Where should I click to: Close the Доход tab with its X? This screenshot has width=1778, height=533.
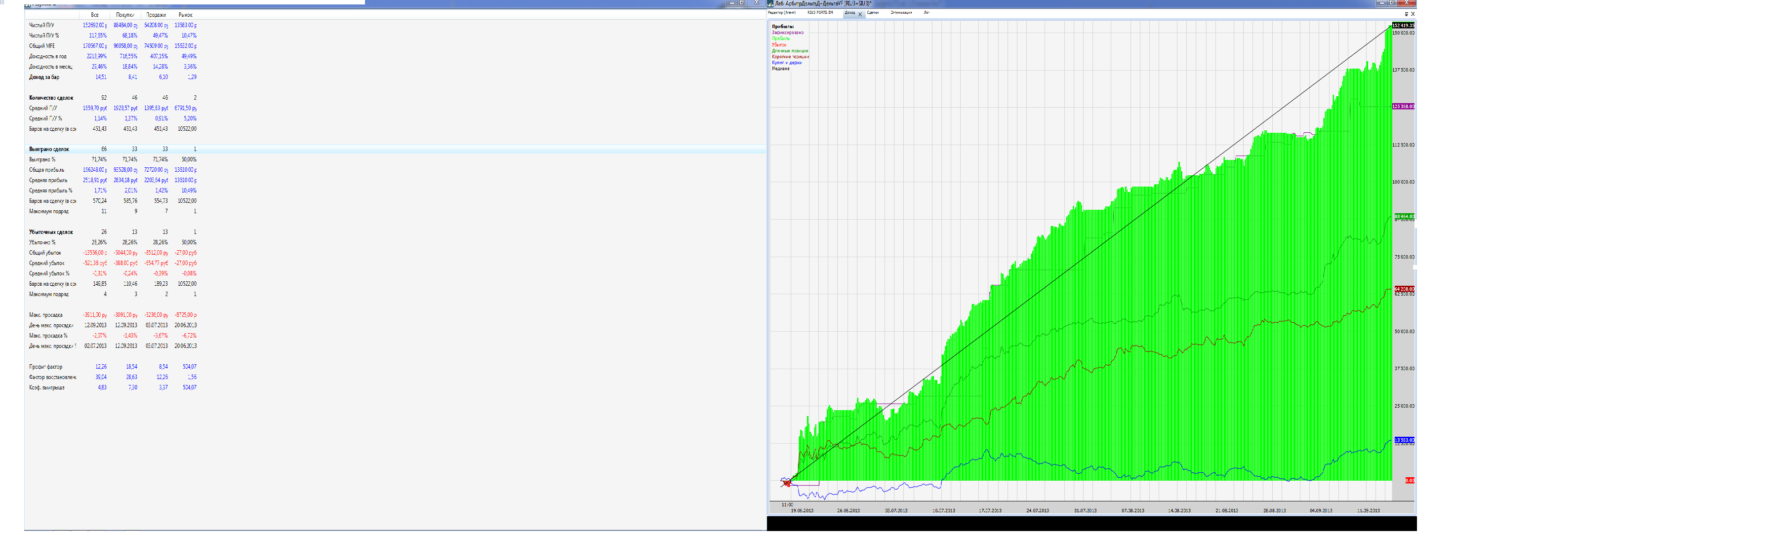pos(860,14)
